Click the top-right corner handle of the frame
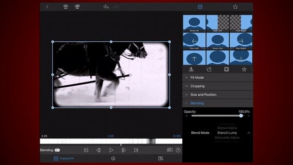293x165 pixels. coord(169,42)
